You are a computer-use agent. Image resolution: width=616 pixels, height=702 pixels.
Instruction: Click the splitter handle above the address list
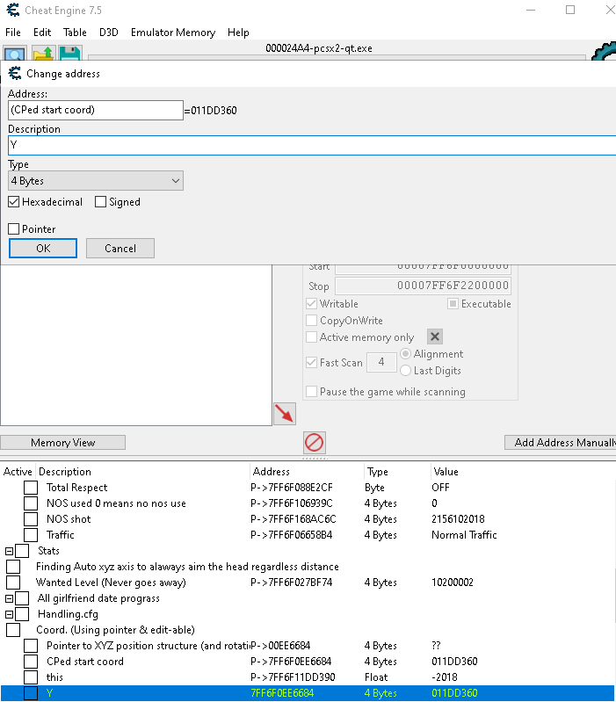click(x=314, y=459)
